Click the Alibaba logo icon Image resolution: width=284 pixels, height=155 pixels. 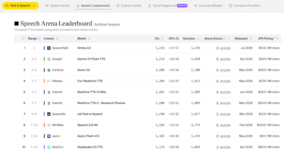tap(49, 81)
